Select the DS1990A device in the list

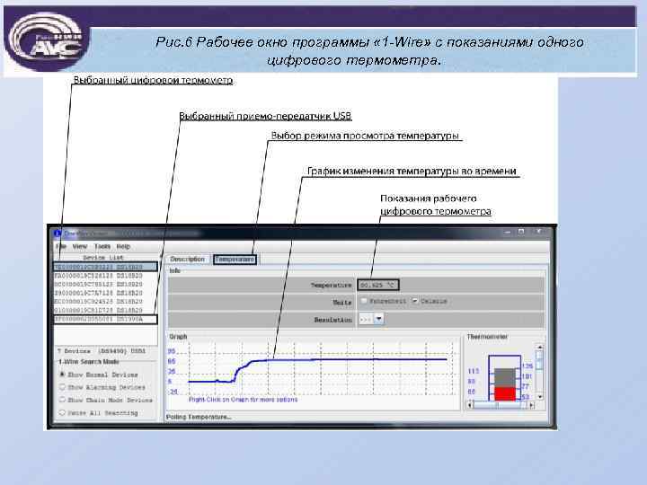[106, 319]
